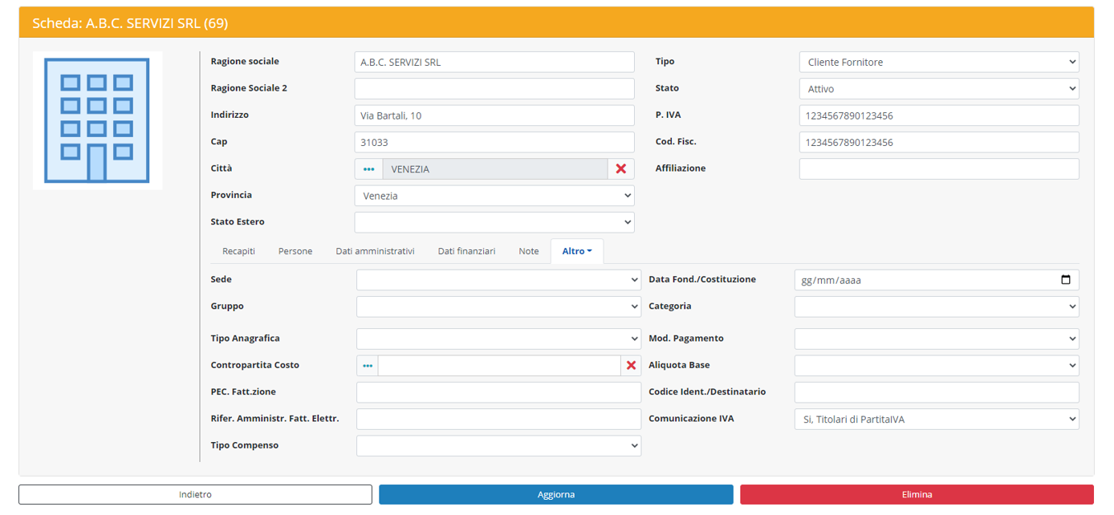This screenshot has height=515, width=1114.
Task: Expand the Provincia dropdown showing Venezia
Action: point(494,196)
